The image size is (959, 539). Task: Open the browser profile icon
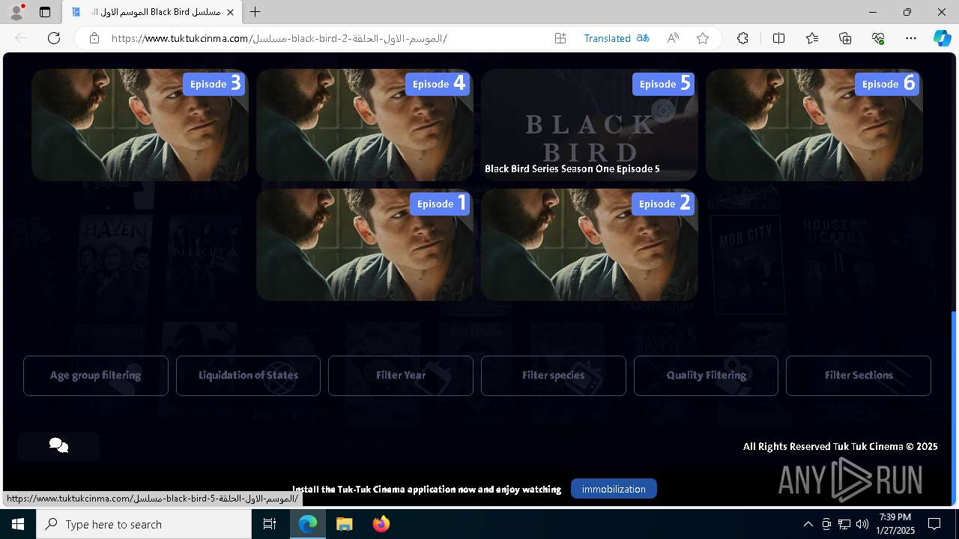point(16,12)
